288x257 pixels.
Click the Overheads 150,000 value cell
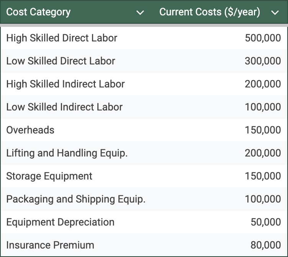263,130
